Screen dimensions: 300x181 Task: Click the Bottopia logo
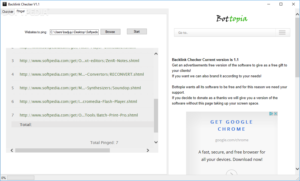point(232,19)
